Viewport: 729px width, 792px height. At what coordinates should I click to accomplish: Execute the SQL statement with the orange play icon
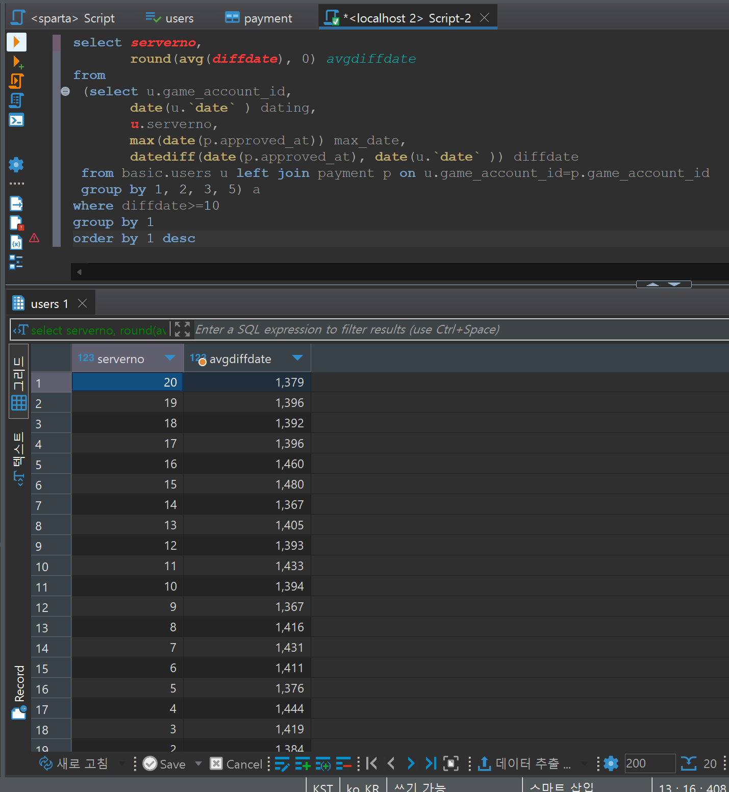coord(16,42)
